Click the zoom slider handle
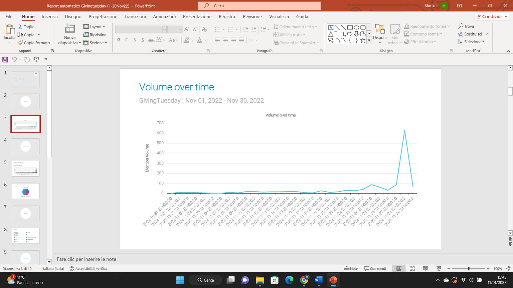The width and height of the screenshot is (513, 288). pos(469,269)
